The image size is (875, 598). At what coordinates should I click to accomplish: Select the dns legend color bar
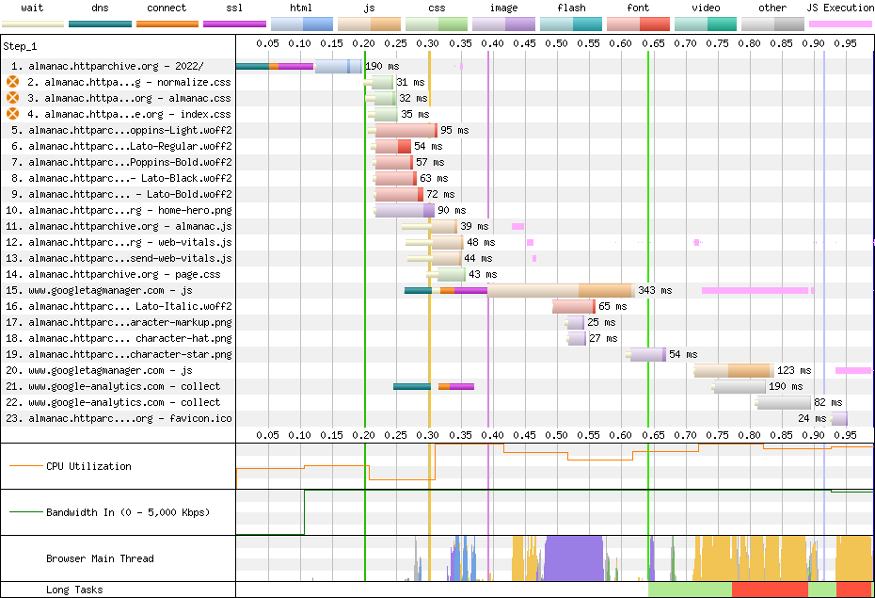pyautogui.click(x=100, y=24)
